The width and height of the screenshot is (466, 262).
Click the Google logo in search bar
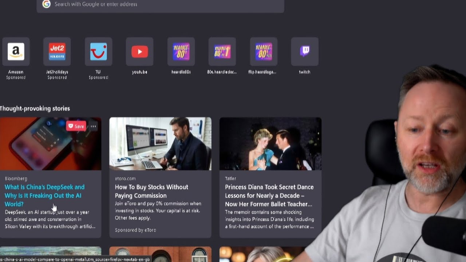pos(46,4)
